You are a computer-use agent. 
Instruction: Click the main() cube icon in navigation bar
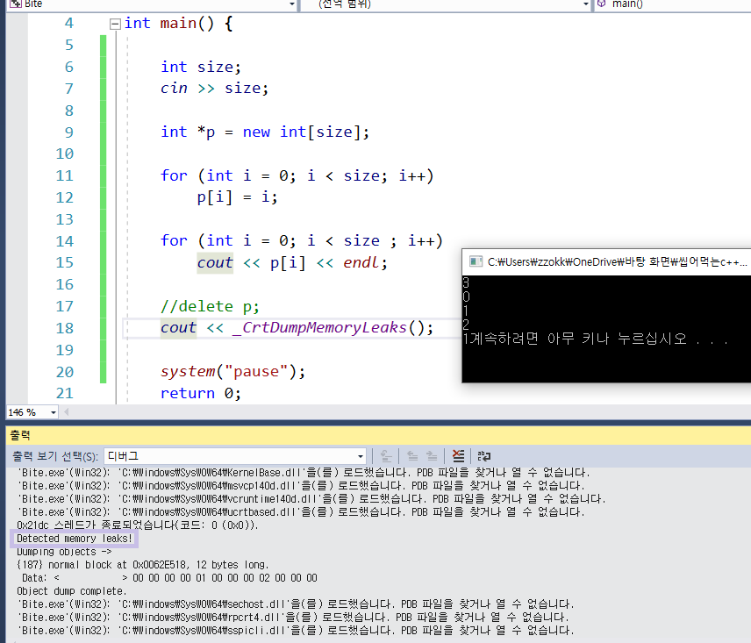(x=602, y=4)
